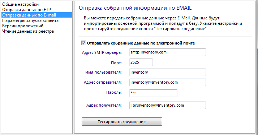The image size is (258, 135).
Task: Click the Порт field with 2525
Action: point(141,62)
